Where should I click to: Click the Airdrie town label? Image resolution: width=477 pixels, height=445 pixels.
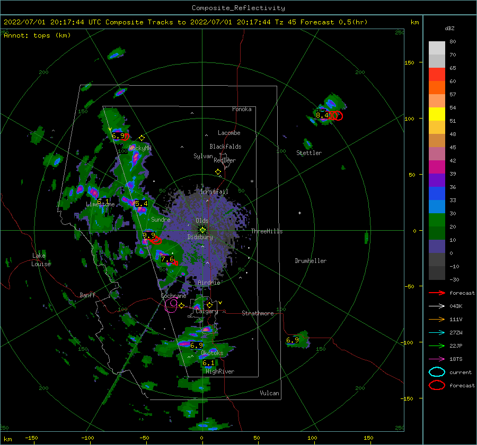click(x=209, y=283)
